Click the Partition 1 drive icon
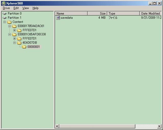Viewport: 163px width, 130px height. point(4,18)
